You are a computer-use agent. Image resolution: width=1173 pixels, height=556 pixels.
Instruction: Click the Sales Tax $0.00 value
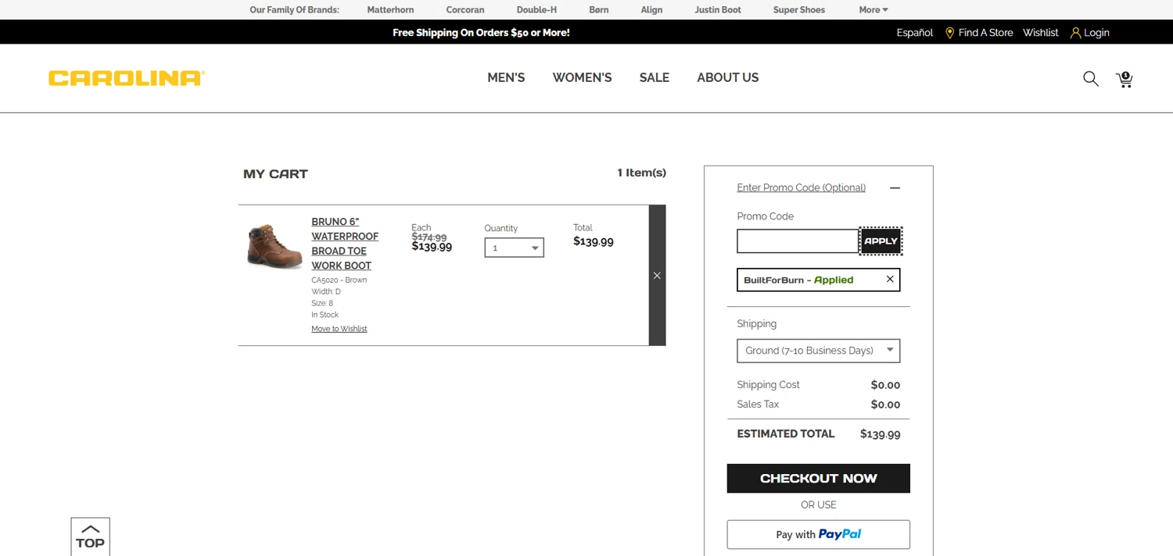pos(885,405)
